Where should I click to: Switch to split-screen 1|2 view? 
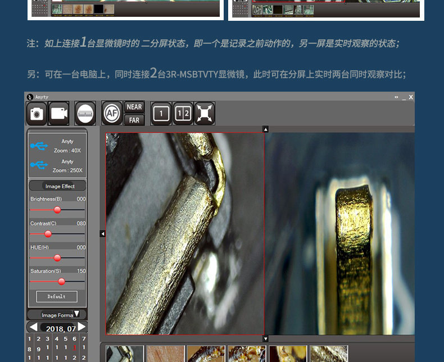click(183, 114)
